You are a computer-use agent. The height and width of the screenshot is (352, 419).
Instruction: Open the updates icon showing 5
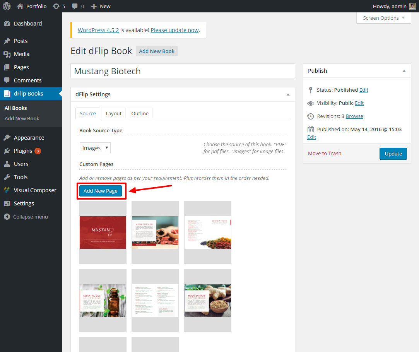(56, 6)
